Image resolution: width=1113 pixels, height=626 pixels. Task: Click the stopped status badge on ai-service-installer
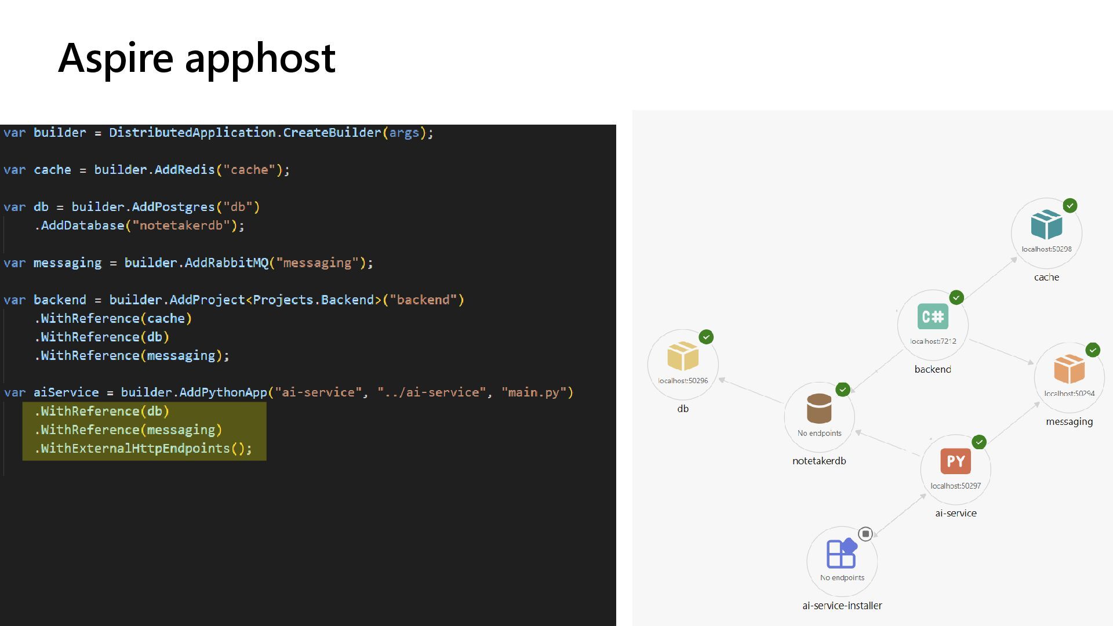(x=865, y=534)
